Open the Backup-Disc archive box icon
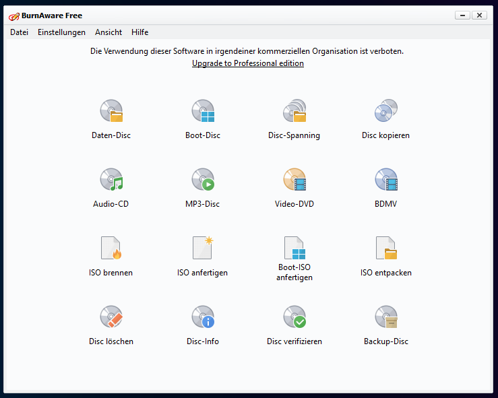Screen dimensions: 498x398 point(386,317)
